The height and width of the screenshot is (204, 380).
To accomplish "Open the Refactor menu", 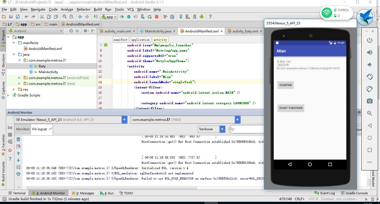I will point(83,9).
